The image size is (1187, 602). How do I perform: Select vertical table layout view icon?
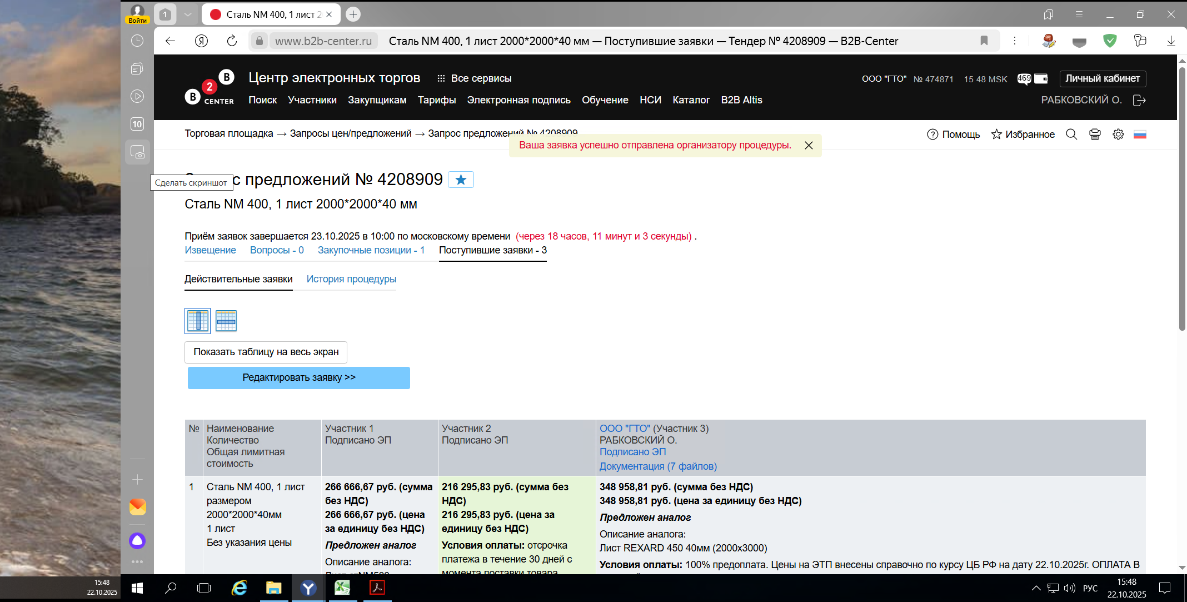[197, 321]
